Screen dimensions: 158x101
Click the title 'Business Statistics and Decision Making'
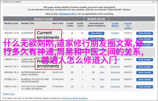pos(35,81)
